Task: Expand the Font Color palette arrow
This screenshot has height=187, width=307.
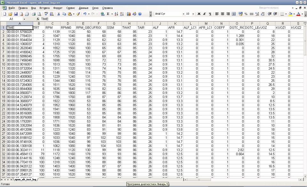Action: (x=302, y=14)
